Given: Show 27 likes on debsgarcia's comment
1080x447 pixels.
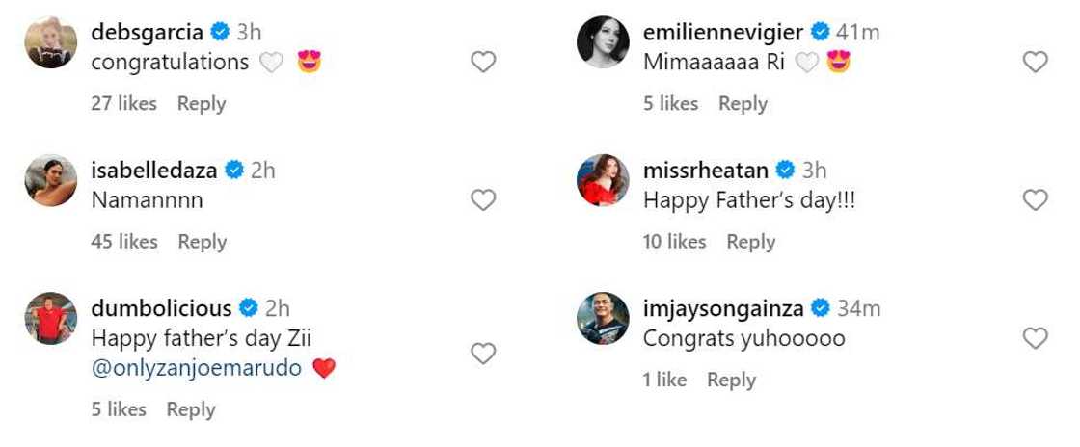Looking at the screenshot, I should [x=123, y=104].
